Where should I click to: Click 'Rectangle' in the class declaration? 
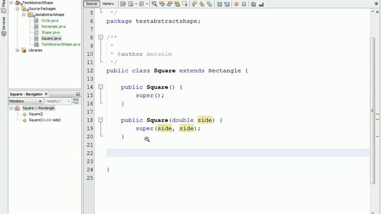coord(224,71)
